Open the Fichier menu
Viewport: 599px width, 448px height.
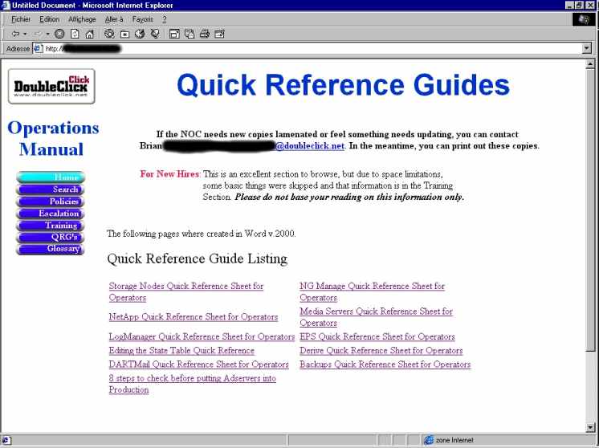click(21, 19)
